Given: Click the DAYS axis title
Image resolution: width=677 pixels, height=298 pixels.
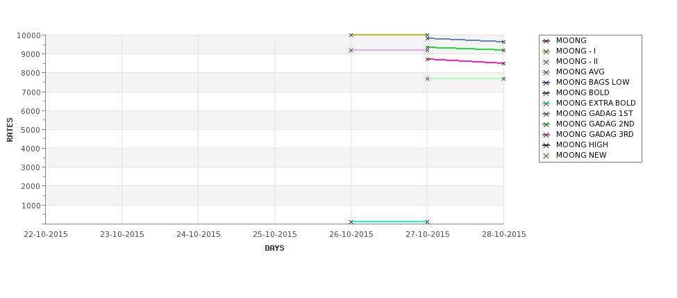Looking at the screenshot, I should tap(274, 249).
